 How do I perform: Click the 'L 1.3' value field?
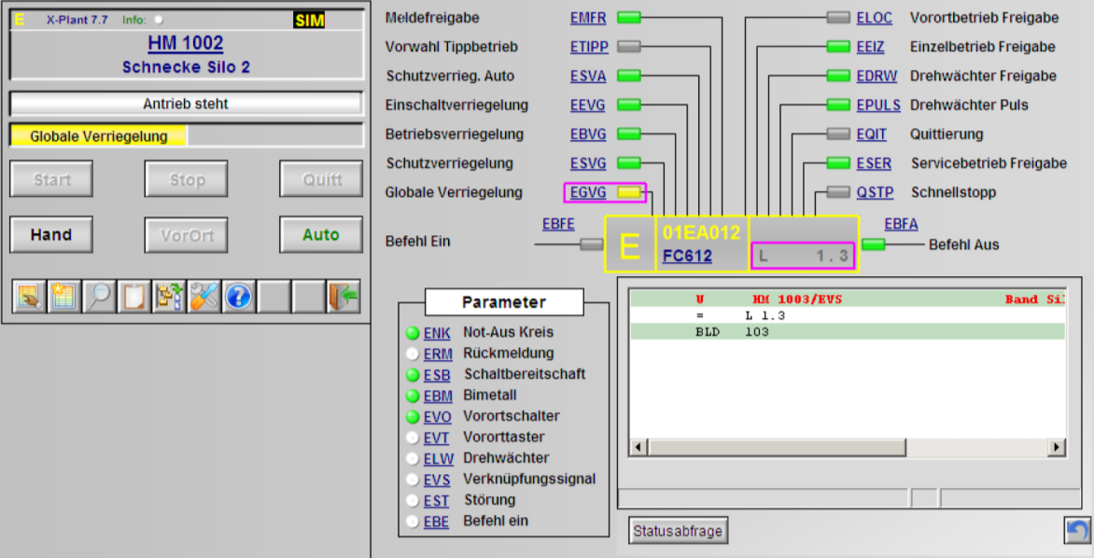tap(803, 256)
